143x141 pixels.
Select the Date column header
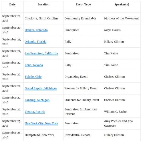click(12, 4)
